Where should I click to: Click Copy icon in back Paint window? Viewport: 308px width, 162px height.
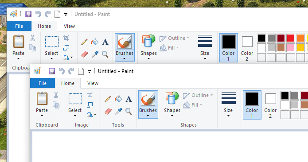click(x=33, y=48)
